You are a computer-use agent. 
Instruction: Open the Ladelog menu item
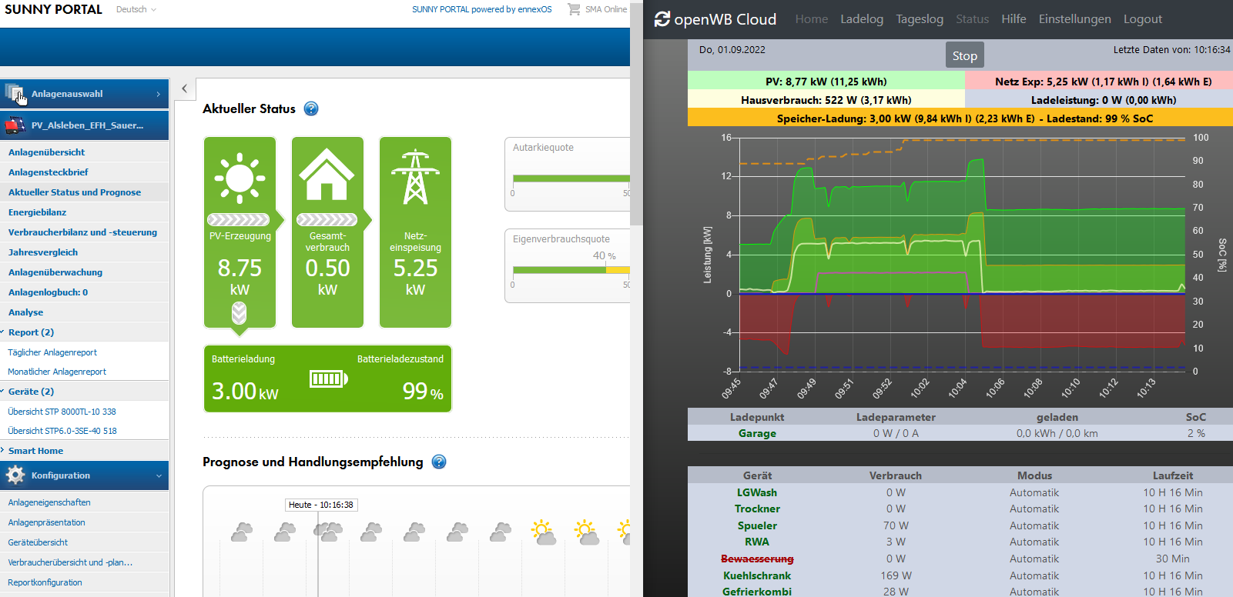pos(862,19)
